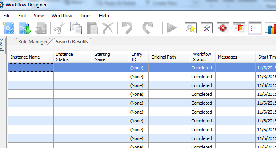Open the Edit menu
Viewport: 276px width, 148px height.
click(x=22, y=16)
